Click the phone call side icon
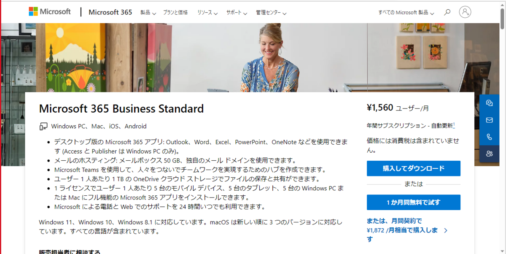This screenshot has height=254, width=506. (489, 137)
